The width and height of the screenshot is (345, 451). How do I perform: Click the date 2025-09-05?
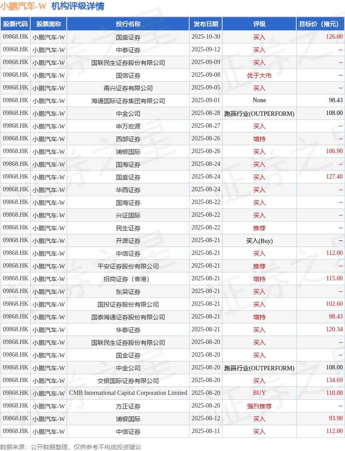tap(206, 87)
